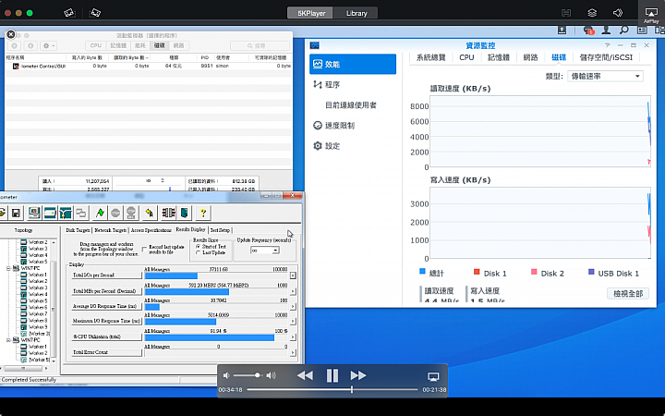Click the rotate left icon in 5KPlayer title bar

69,13
